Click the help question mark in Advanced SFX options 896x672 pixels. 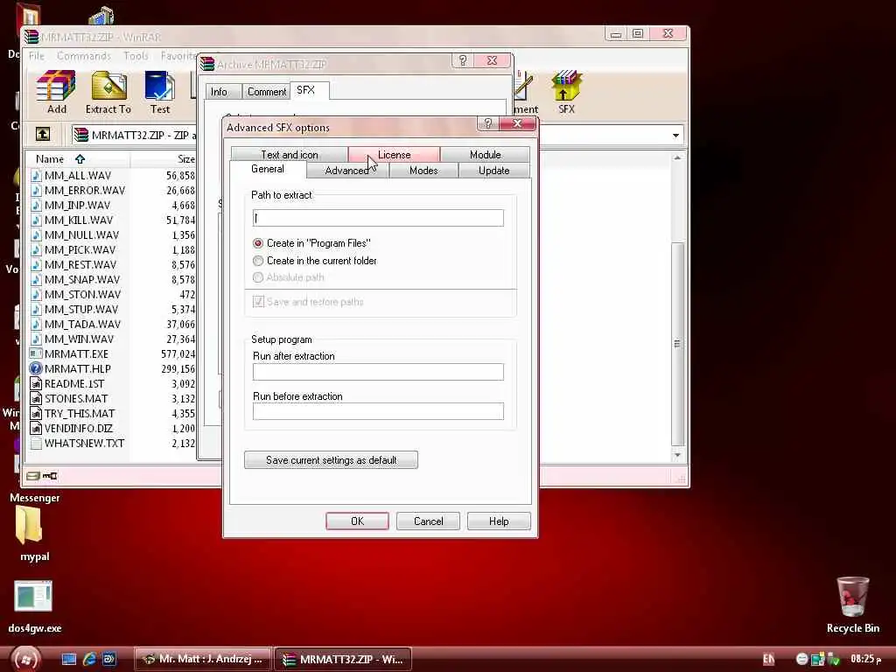488,124
